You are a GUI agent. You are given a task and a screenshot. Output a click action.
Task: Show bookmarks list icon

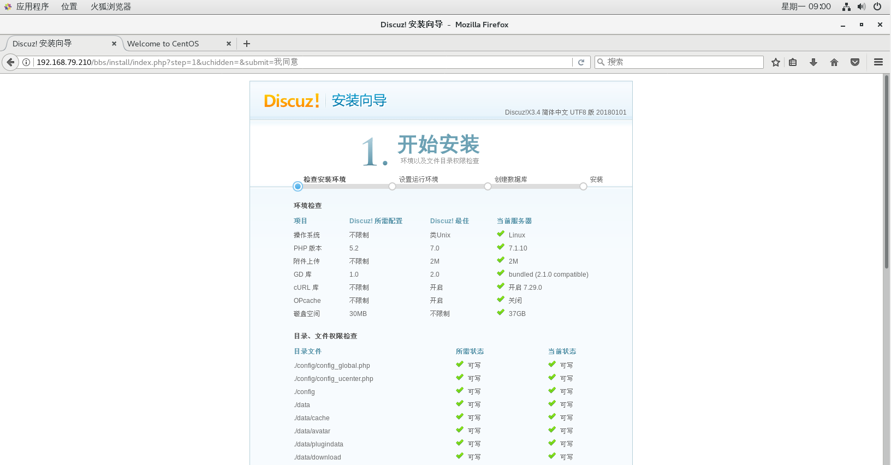(793, 62)
